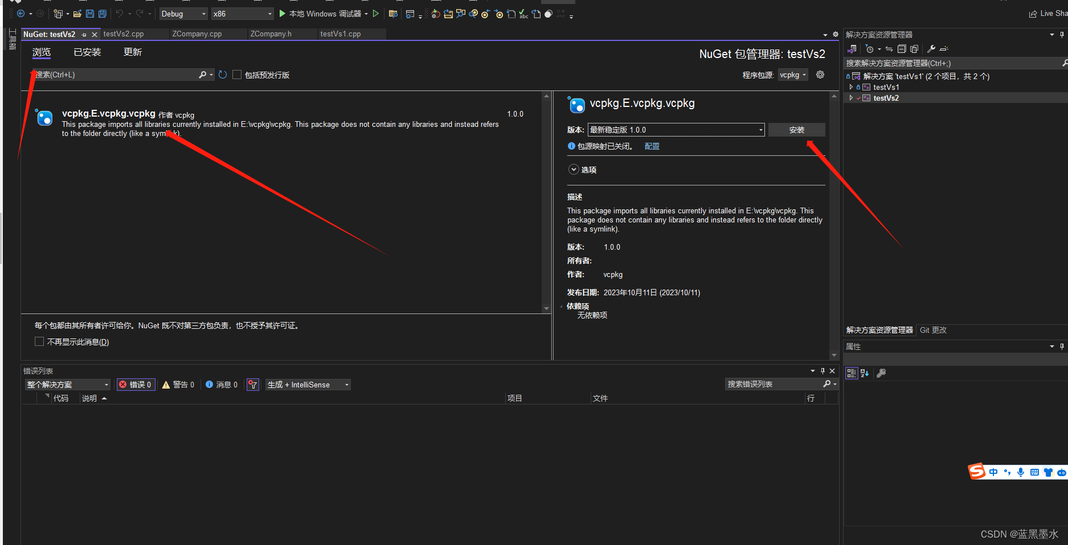Click the navigate backward arrow icon
Image resolution: width=1068 pixels, height=545 pixels.
point(21,14)
